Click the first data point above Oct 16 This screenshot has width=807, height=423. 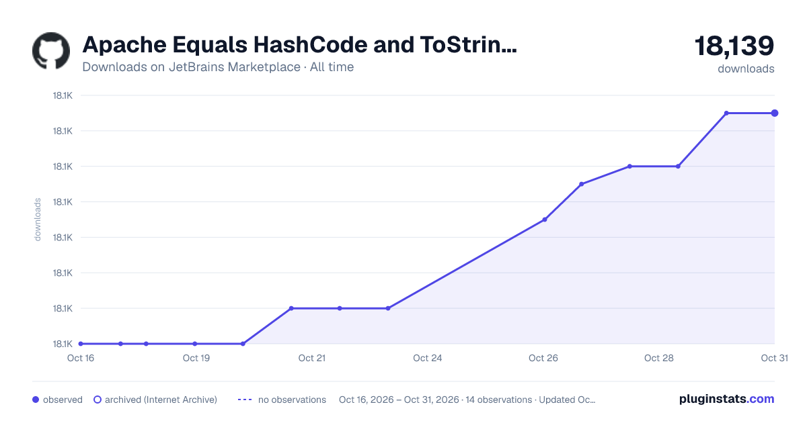click(81, 344)
